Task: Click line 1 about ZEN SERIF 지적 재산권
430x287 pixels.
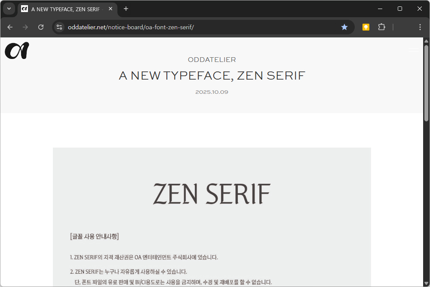Action: click(x=144, y=257)
